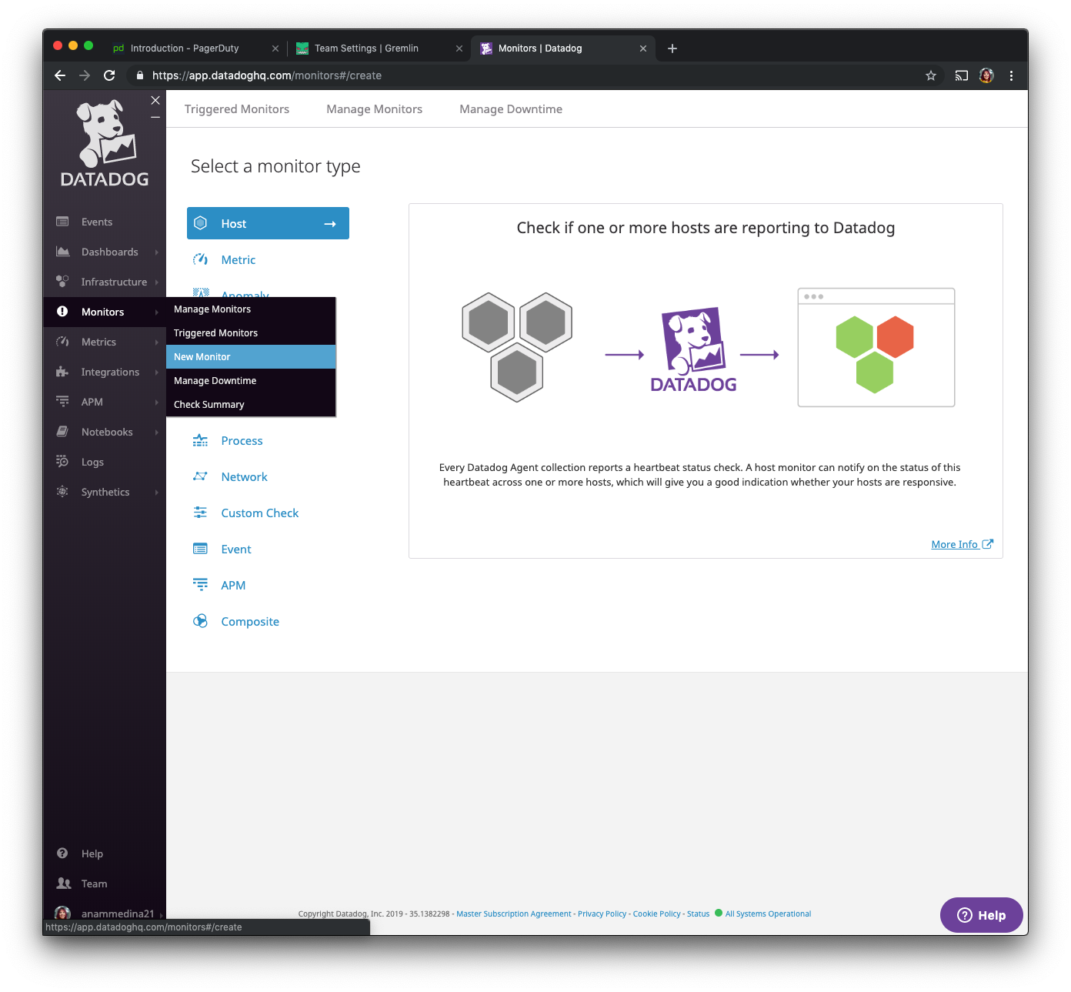Expand the Metrics submenu arrow
Screen dimensions: 1071x992
156,342
